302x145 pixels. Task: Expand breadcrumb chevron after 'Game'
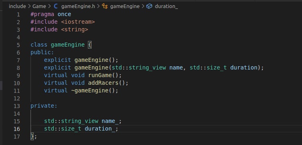(49, 6)
